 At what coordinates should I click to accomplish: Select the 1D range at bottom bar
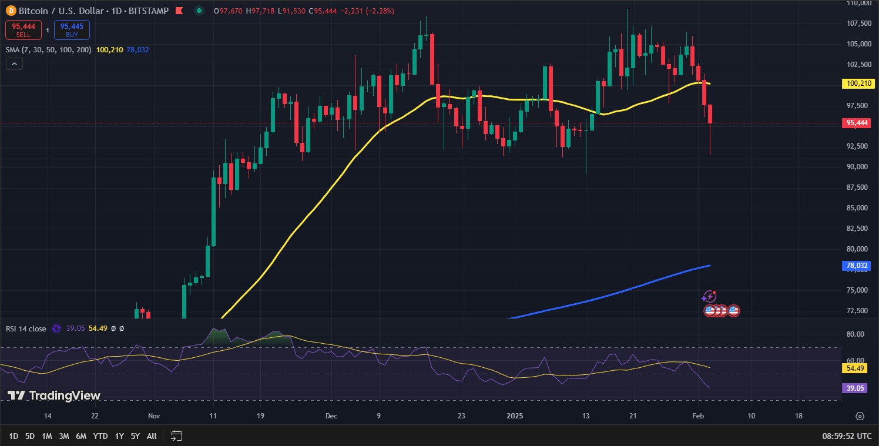[14, 436]
